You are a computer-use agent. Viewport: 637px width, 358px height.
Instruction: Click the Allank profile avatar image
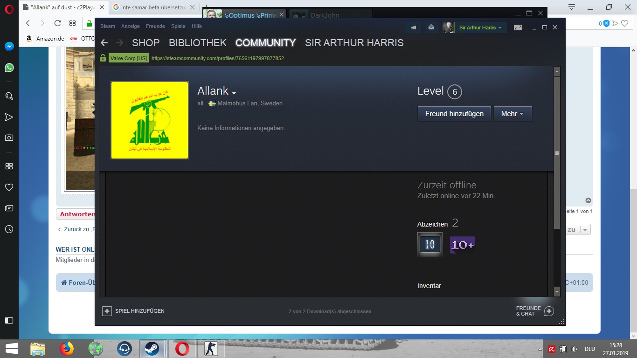pos(150,120)
